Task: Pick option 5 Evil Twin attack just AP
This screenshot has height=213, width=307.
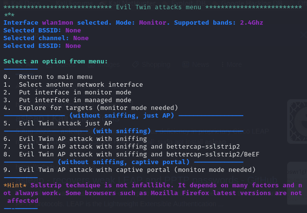Action: click(58, 123)
